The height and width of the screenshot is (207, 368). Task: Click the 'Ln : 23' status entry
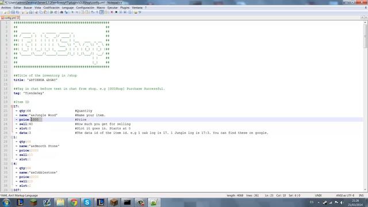coord(269,195)
